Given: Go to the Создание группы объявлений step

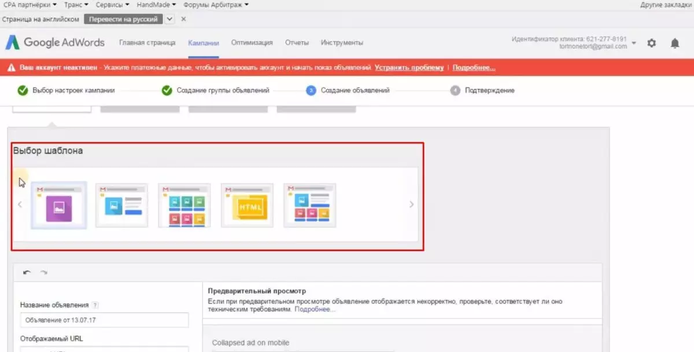Looking at the screenshot, I should [x=216, y=90].
